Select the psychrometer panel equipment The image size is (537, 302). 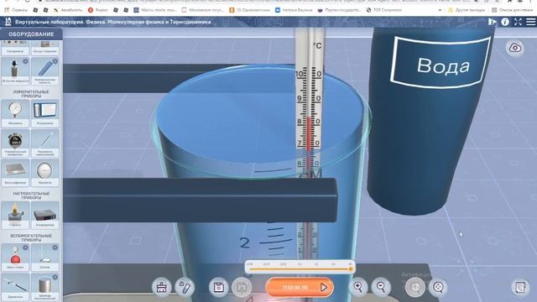click(x=44, y=113)
